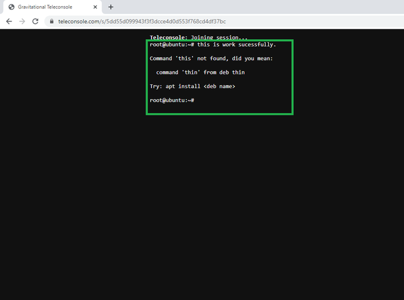This screenshot has height=300, width=404.
Task: Reload the Teleconsole page
Action: point(36,21)
